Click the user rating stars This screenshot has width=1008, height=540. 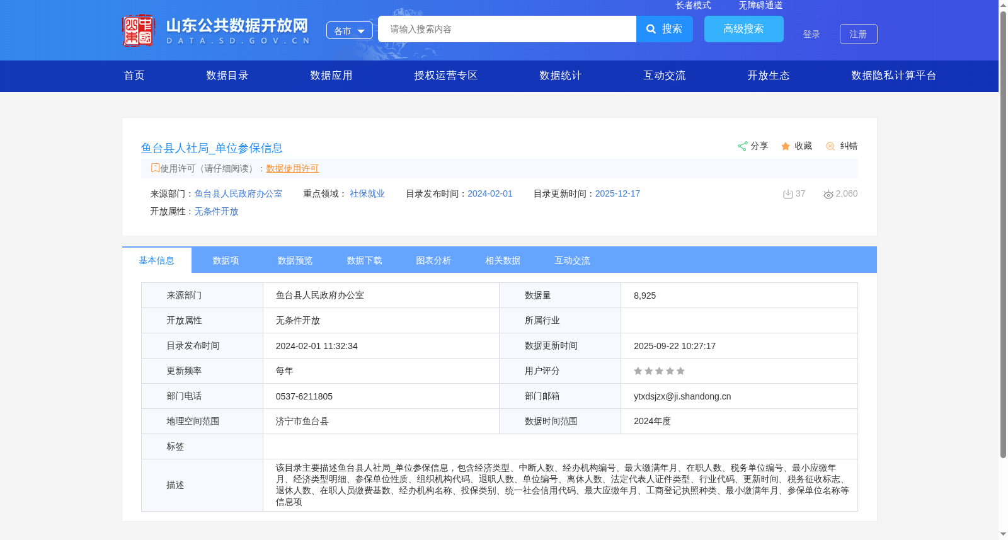point(659,371)
